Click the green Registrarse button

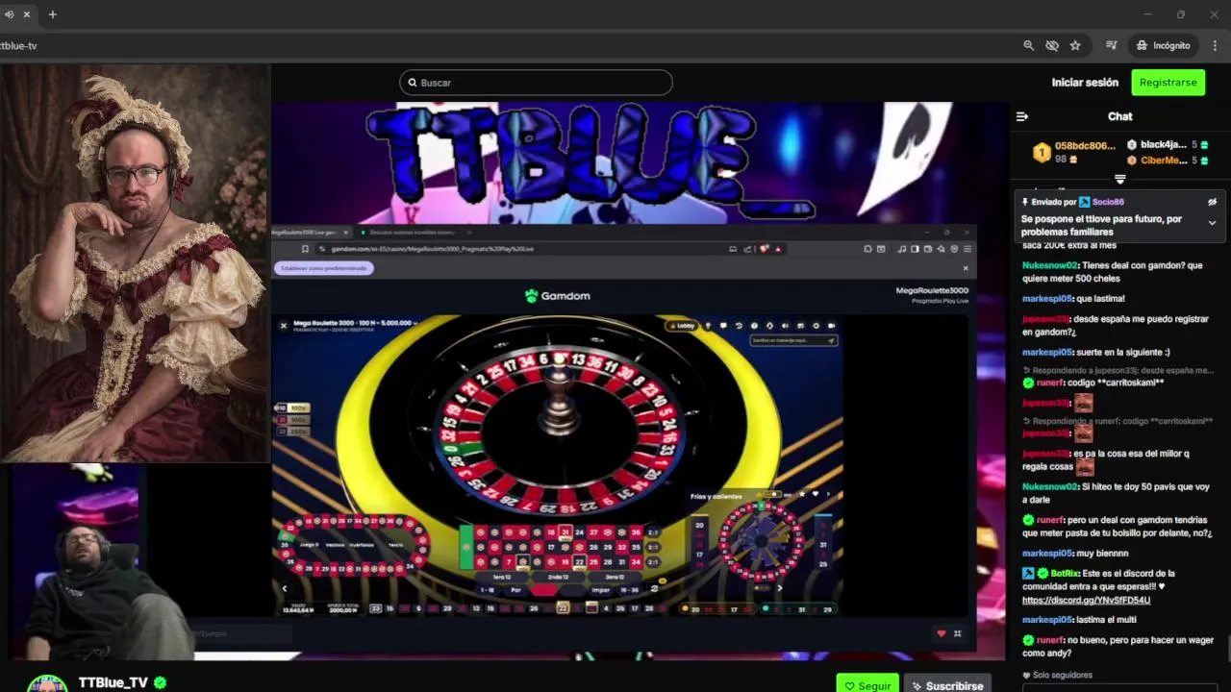[x=1168, y=83]
